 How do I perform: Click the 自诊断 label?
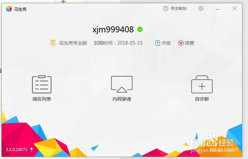point(202,99)
